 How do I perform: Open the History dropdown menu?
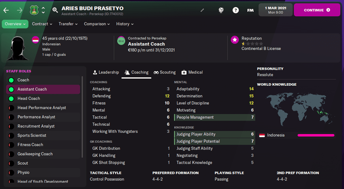click(125, 24)
